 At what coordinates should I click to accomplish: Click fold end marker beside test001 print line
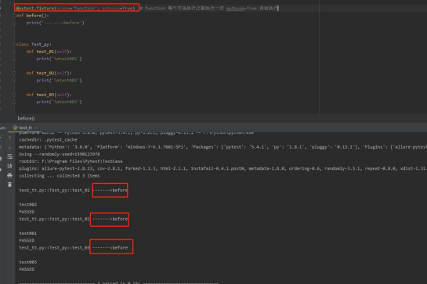14,59
